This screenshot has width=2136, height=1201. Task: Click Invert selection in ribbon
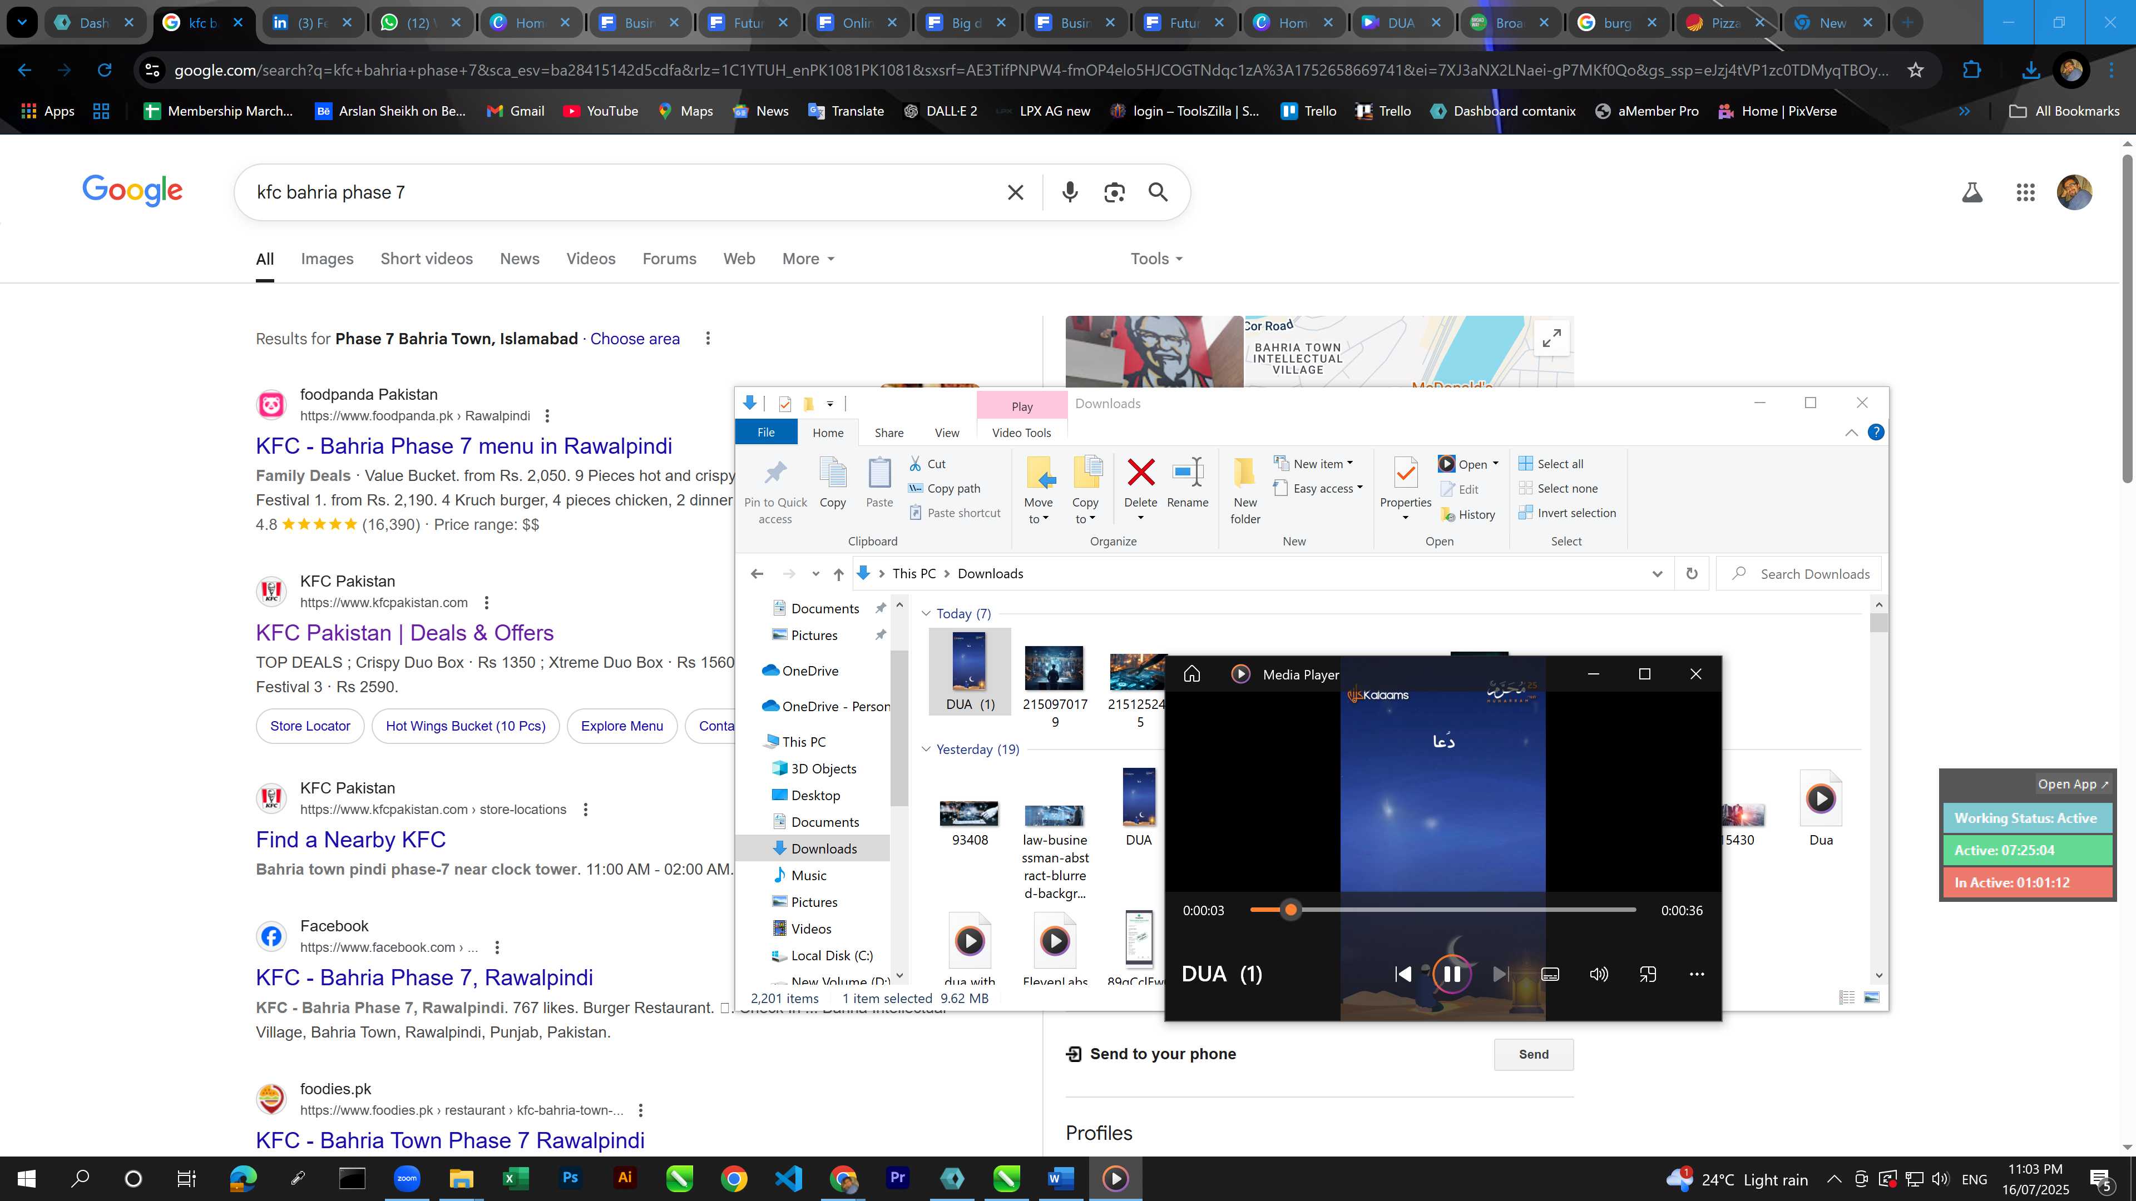1567,513
